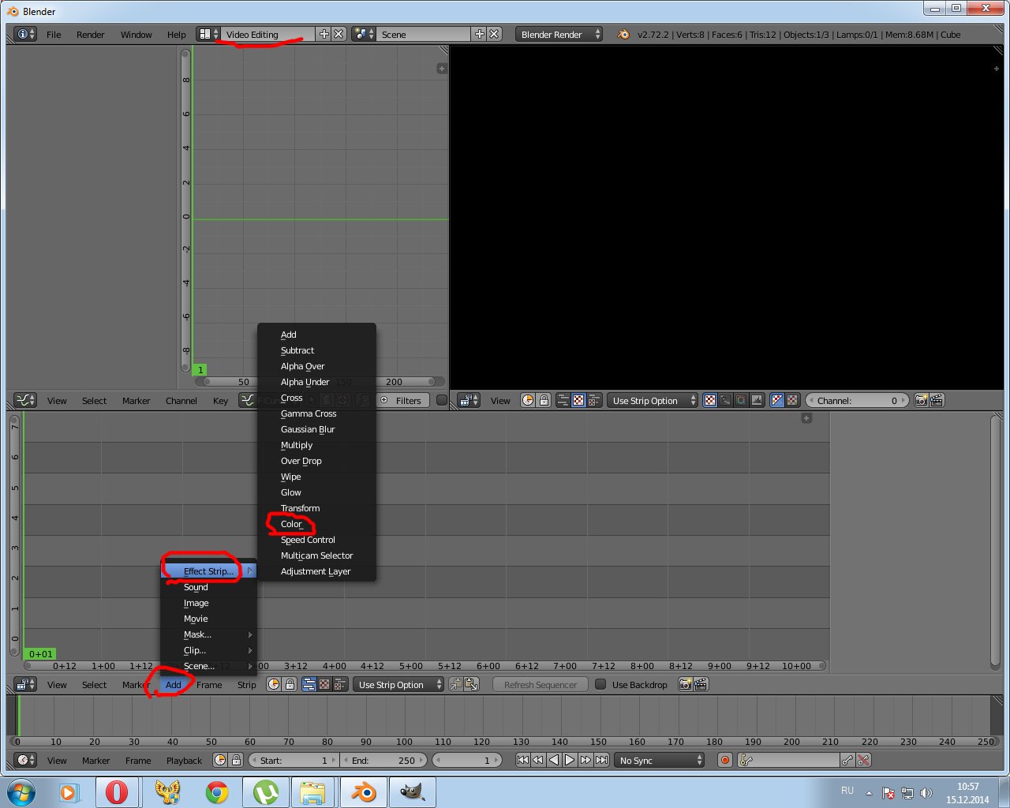Select color and alpha channels display
1010x808 pixels.
[777, 400]
